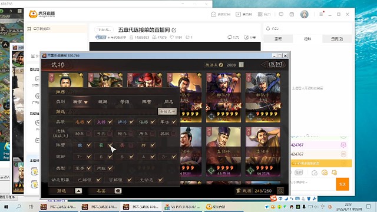Toggle the 名鉴 book icon
Viewport: 377px width, 212px height.
pyautogui.click(x=118, y=191)
